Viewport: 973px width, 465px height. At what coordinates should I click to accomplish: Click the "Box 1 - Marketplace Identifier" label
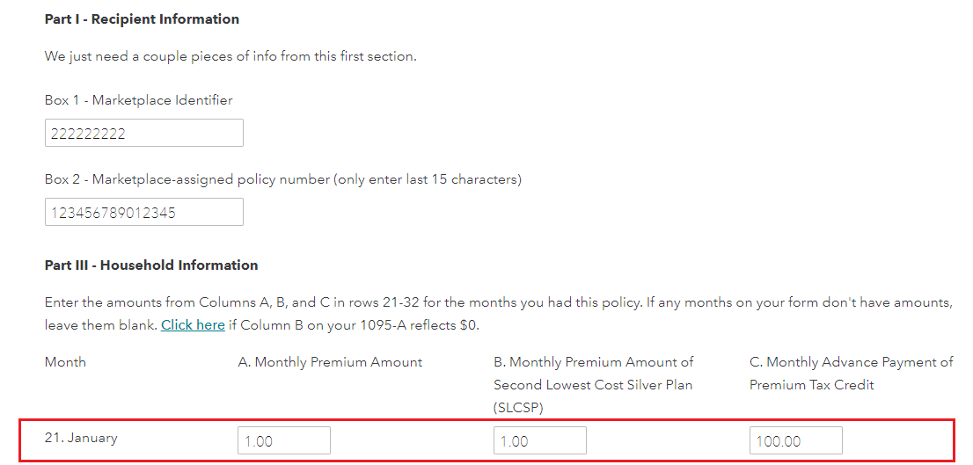(139, 100)
